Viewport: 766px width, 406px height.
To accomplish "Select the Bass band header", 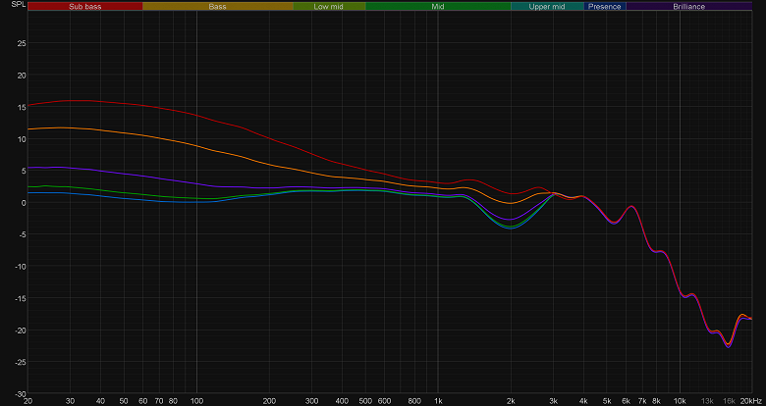I will 218,6.
